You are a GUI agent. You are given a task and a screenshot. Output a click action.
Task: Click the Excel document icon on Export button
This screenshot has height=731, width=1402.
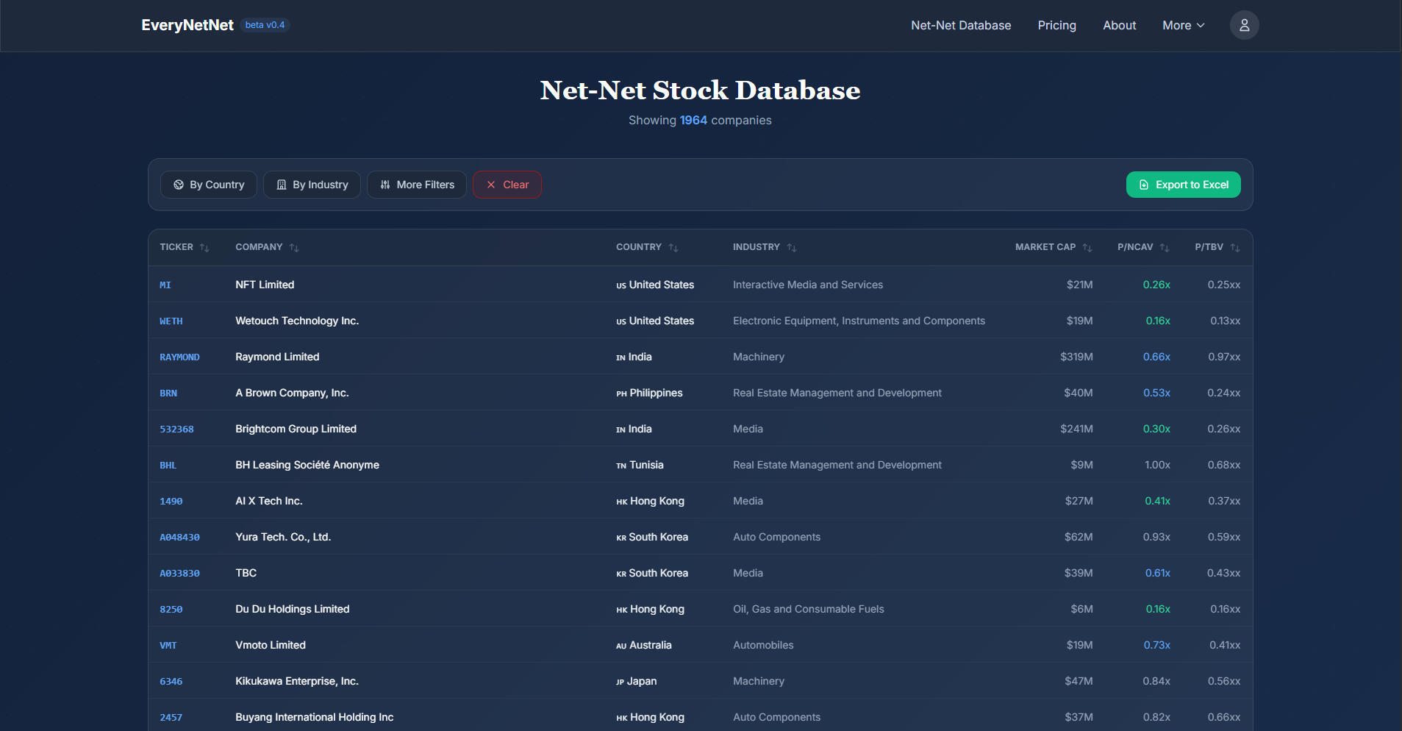point(1144,185)
